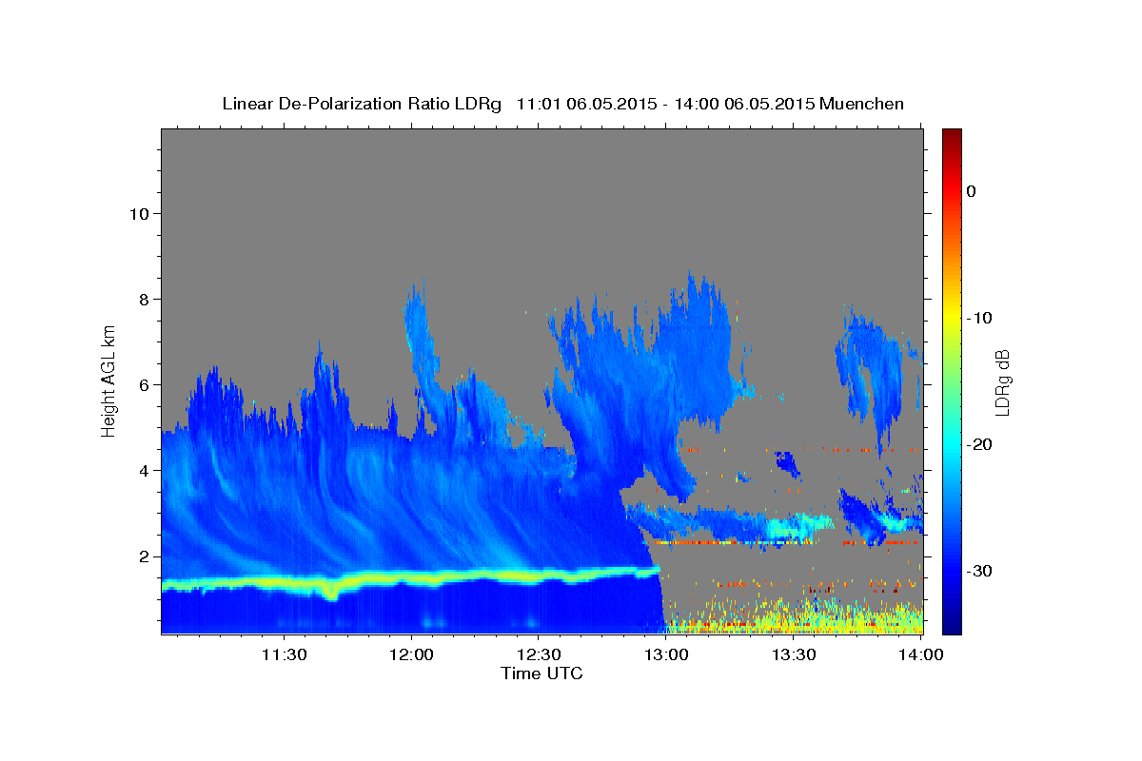Viewport: 1142px width, 761px height.
Task: Click the "12:00" time tick label
Action: 411,654
